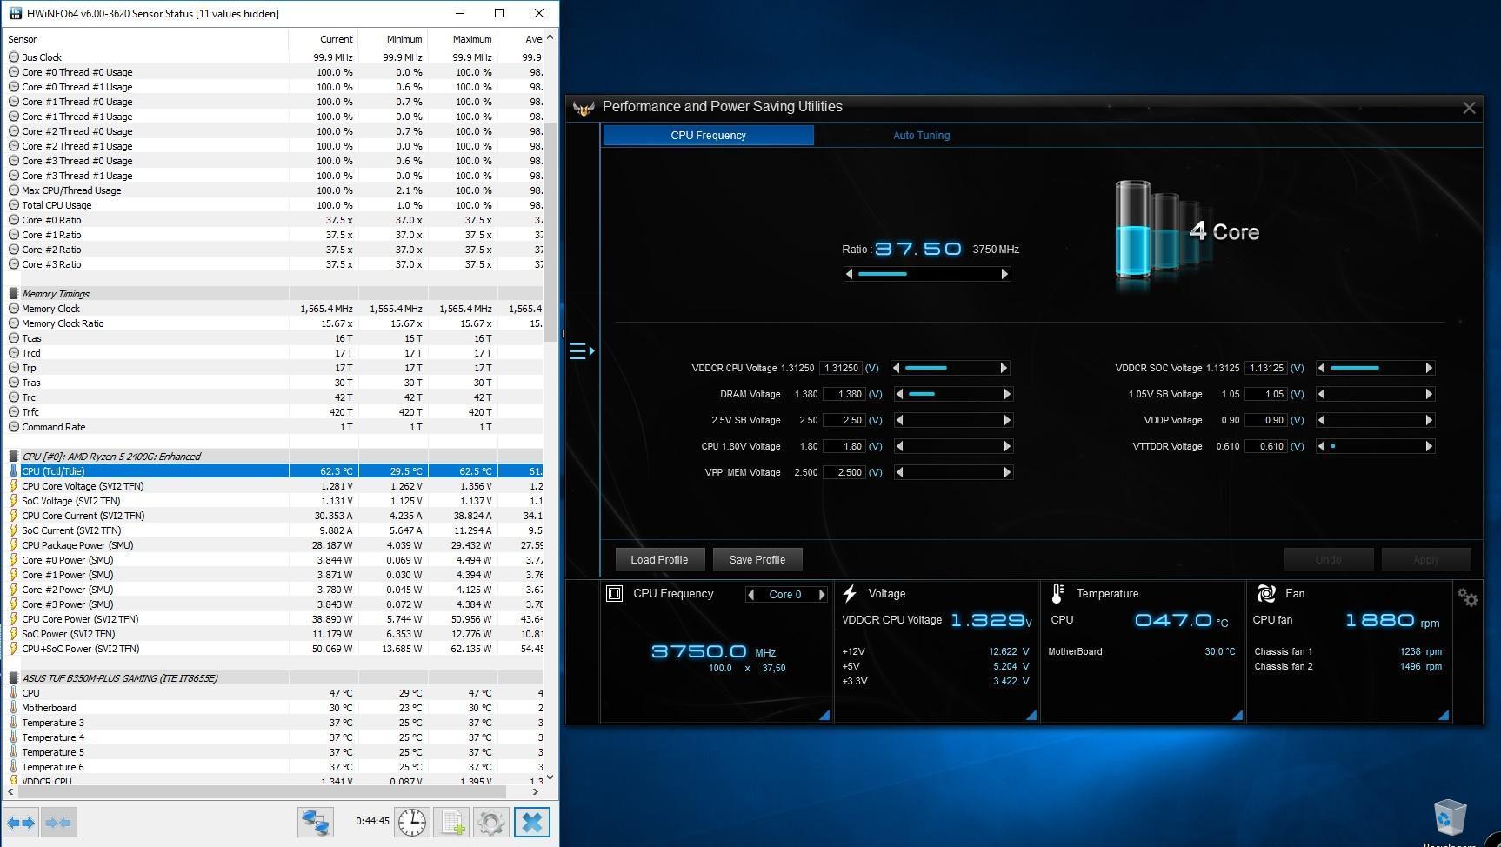The height and width of the screenshot is (847, 1501).
Task: Click VDDCR CPU Voltage value field
Action: pos(841,368)
